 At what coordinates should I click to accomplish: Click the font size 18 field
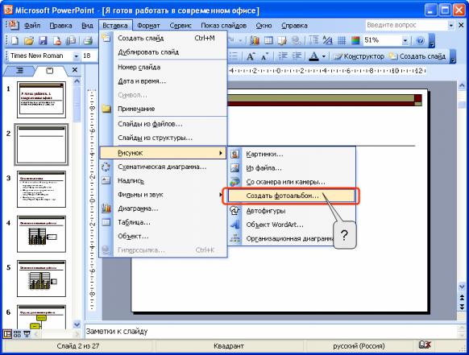(89, 56)
